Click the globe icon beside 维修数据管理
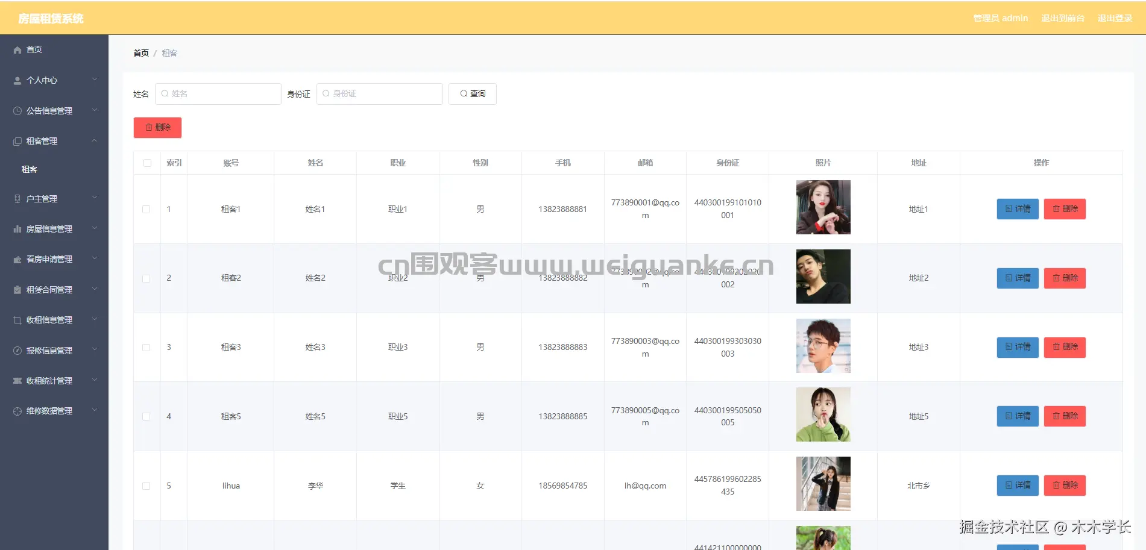The width and height of the screenshot is (1146, 550). tap(17, 411)
